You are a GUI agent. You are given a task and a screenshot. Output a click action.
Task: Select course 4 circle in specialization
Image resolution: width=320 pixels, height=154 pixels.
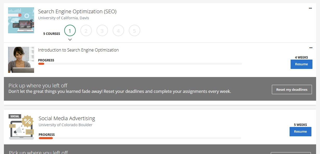pyautogui.click(x=118, y=31)
